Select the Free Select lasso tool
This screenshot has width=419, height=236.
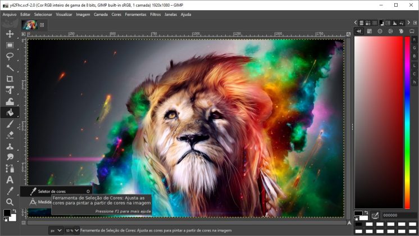(x=10, y=56)
